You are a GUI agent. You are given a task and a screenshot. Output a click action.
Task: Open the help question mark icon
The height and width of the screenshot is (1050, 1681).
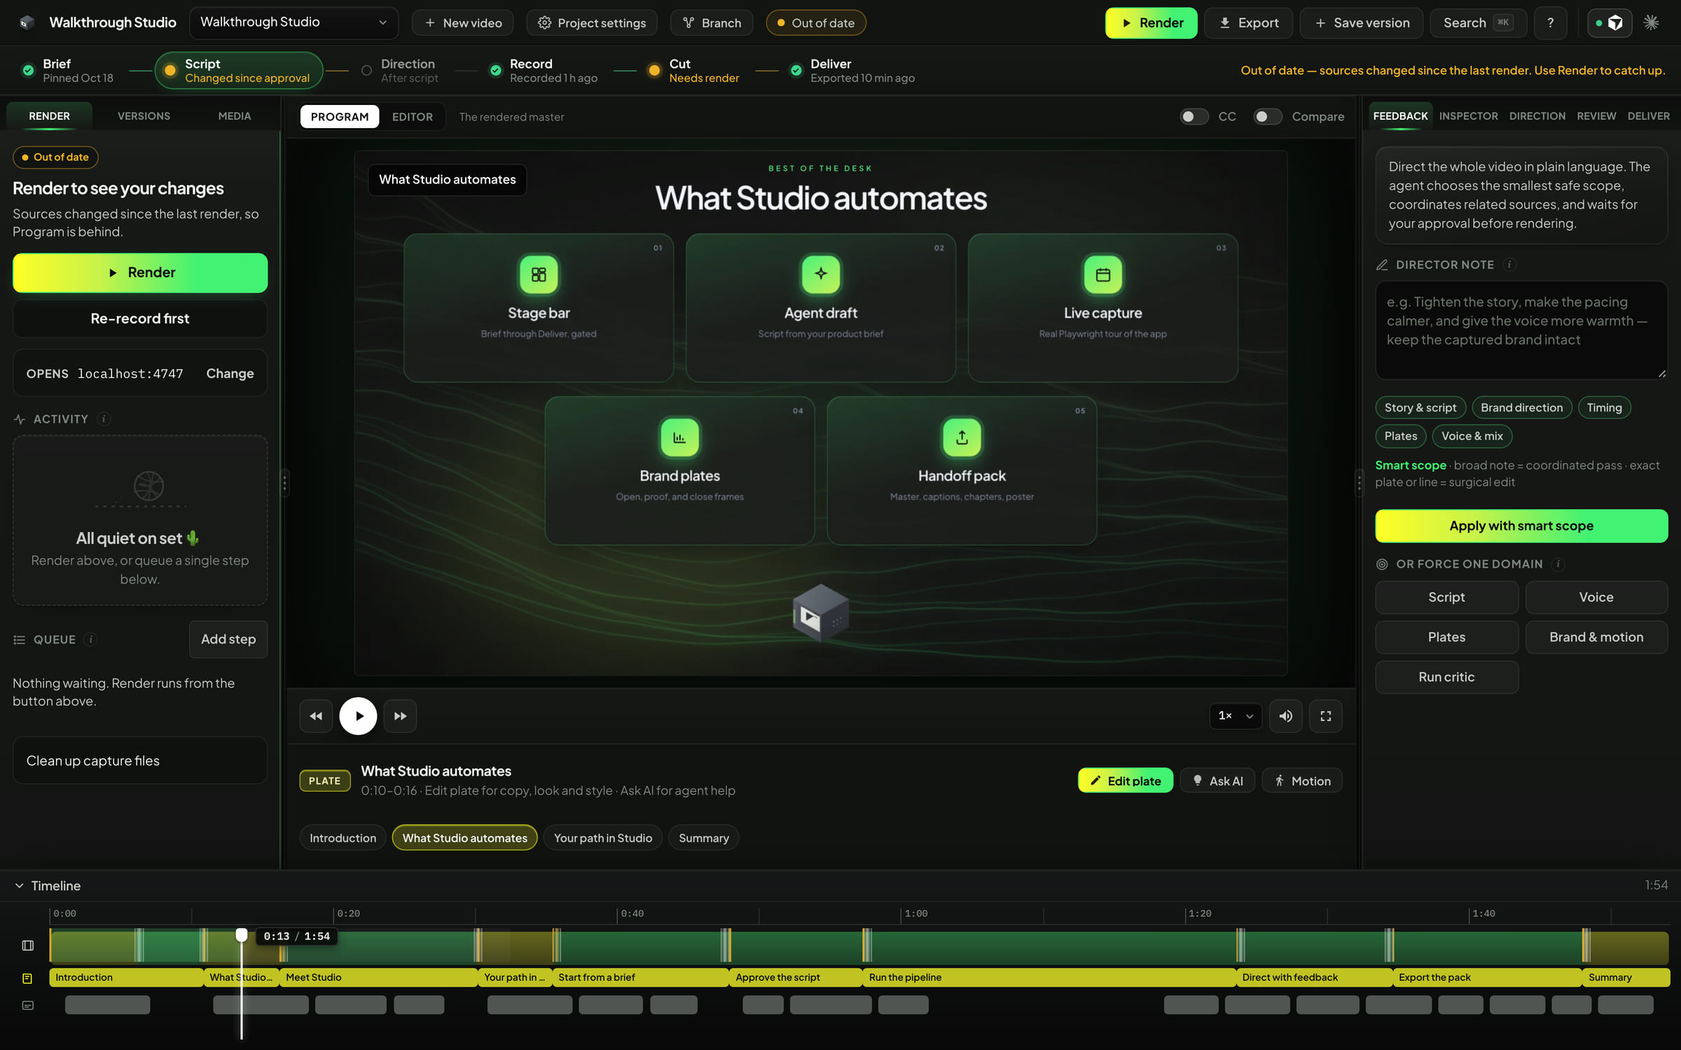(1550, 22)
